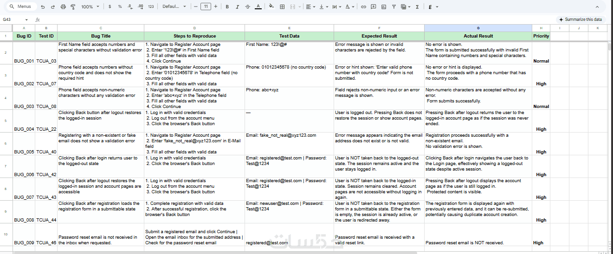Click the Insert comment icon
The image size is (613, 254).
[374, 7]
